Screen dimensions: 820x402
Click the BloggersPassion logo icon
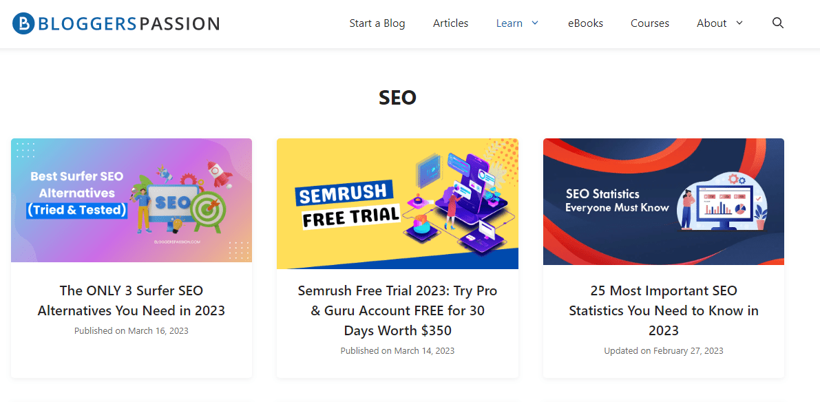click(x=23, y=23)
